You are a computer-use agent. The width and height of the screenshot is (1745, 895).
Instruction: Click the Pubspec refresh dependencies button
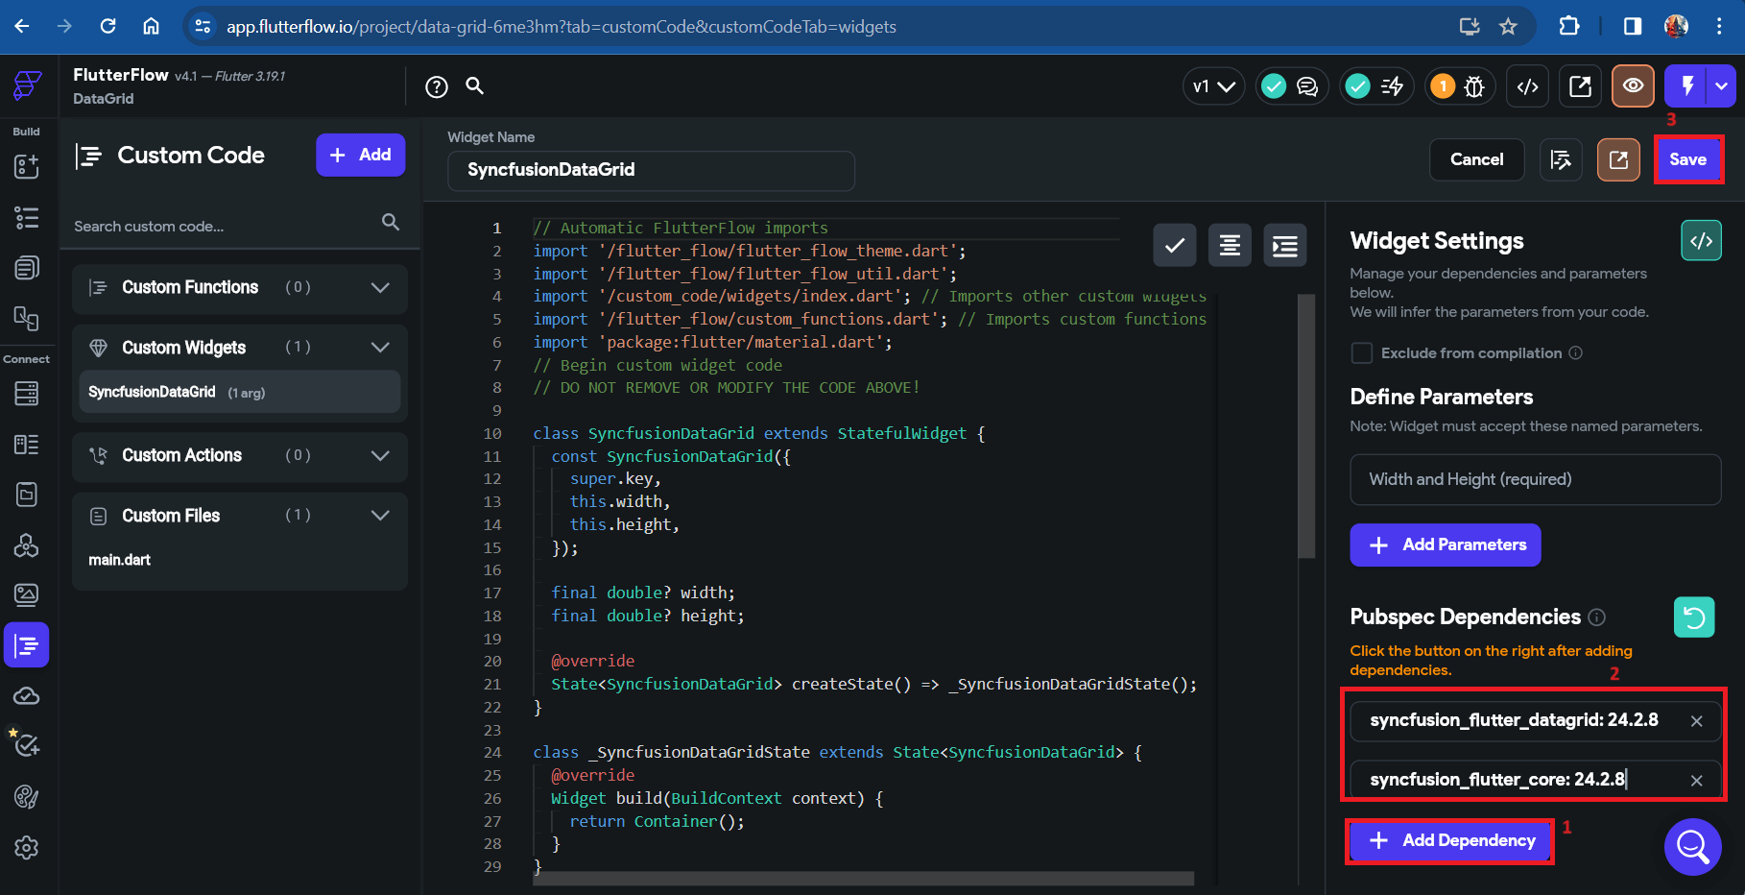pyautogui.click(x=1694, y=617)
